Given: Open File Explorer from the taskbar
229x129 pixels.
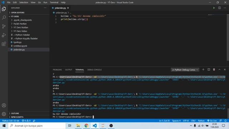Looking at the screenshot, I should pyautogui.click(x=78, y=126).
